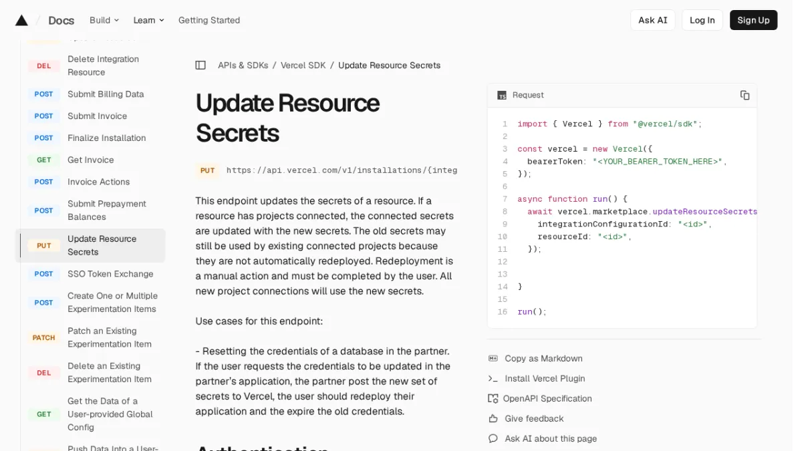Open Delete an Existing Experimentation Item

(x=110, y=373)
